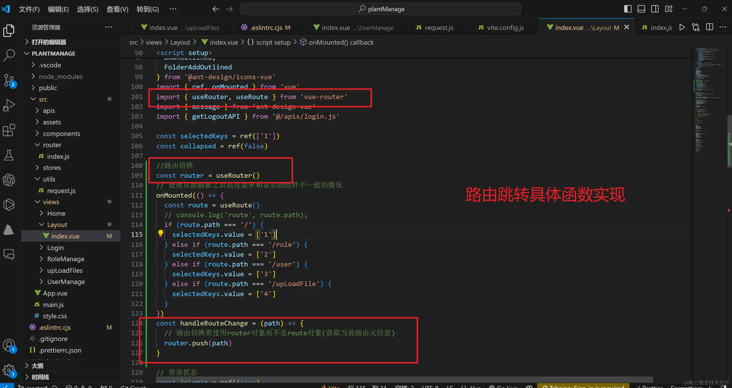
Task: Switch to index.vue upLoadFiles tab
Action: pos(183,28)
